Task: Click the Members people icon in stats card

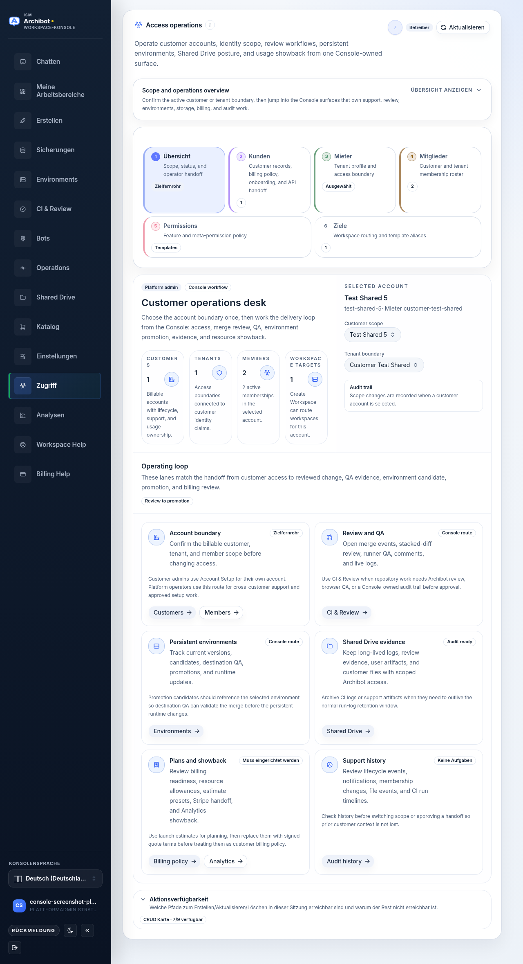Action: pyautogui.click(x=267, y=373)
